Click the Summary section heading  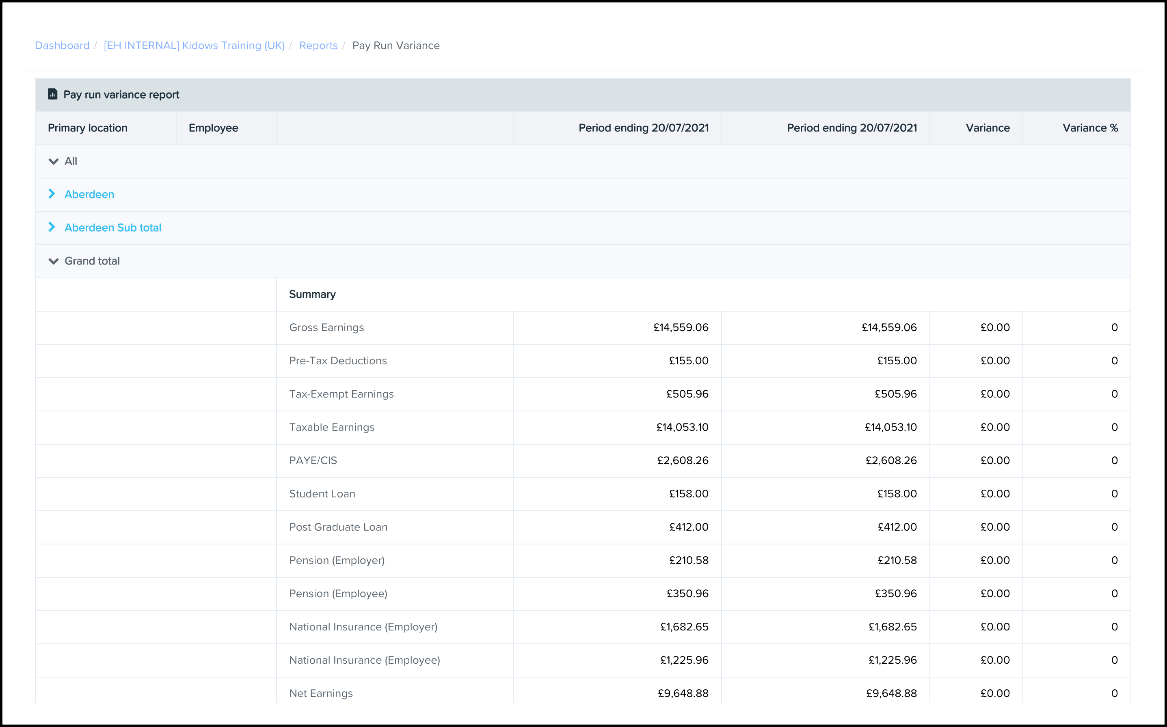[x=312, y=294]
